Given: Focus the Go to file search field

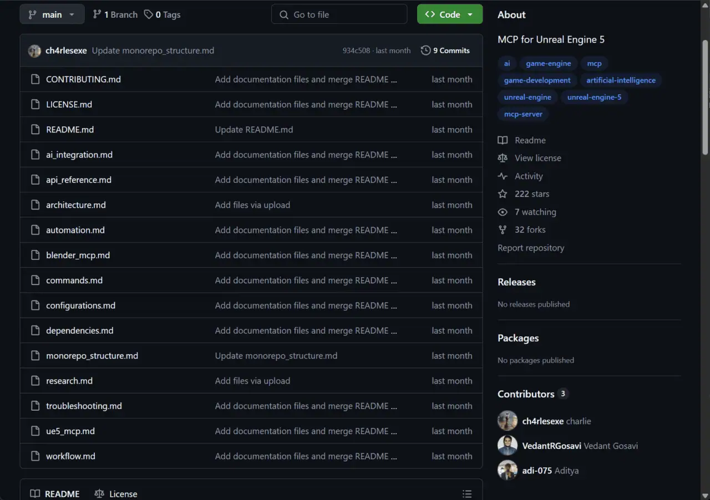Looking at the screenshot, I should 339,14.
